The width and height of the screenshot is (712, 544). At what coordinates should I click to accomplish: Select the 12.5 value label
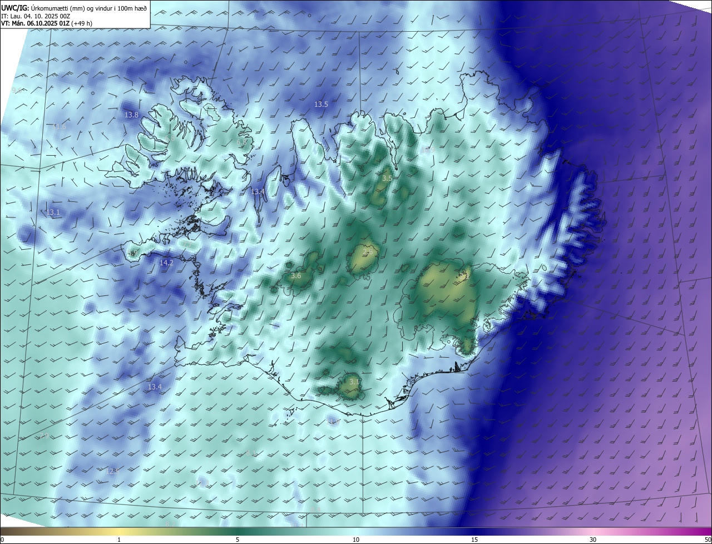(x=112, y=471)
